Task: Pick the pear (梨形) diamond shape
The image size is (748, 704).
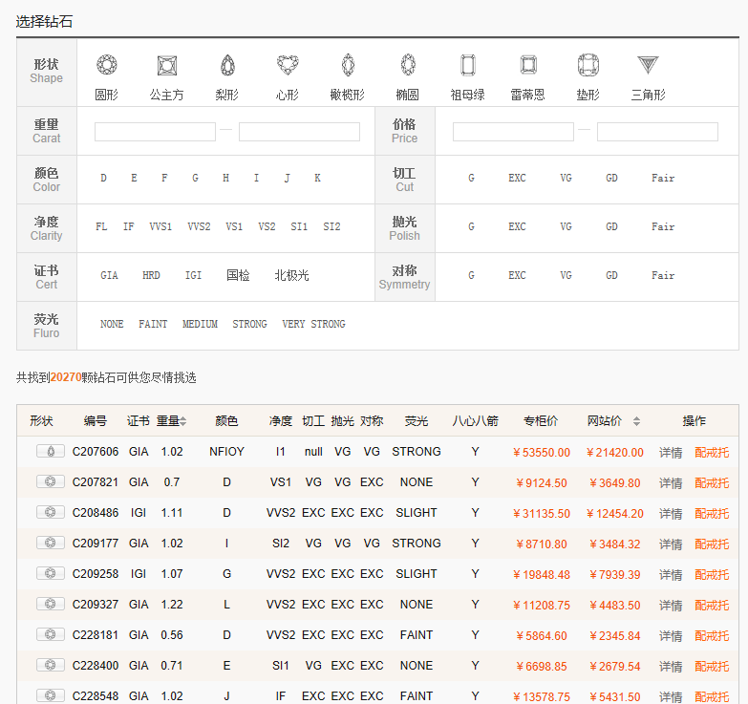Action: pos(227,66)
